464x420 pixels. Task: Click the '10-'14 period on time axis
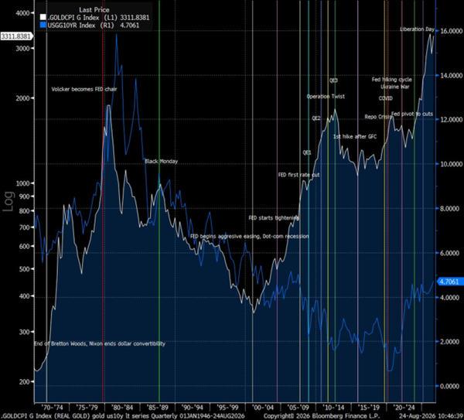333,408
